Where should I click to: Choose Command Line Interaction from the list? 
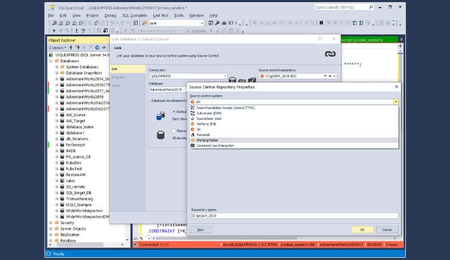[x=294, y=146]
